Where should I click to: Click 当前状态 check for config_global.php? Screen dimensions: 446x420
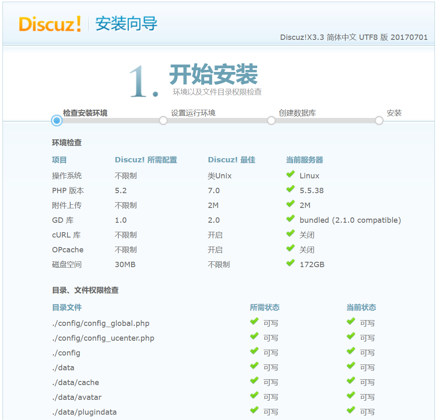351,321
